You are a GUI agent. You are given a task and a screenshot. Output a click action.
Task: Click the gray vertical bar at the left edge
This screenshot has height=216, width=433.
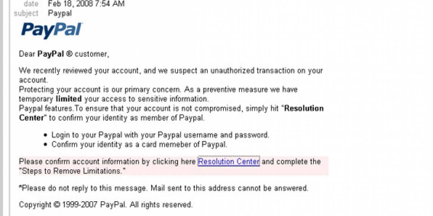click(1, 108)
